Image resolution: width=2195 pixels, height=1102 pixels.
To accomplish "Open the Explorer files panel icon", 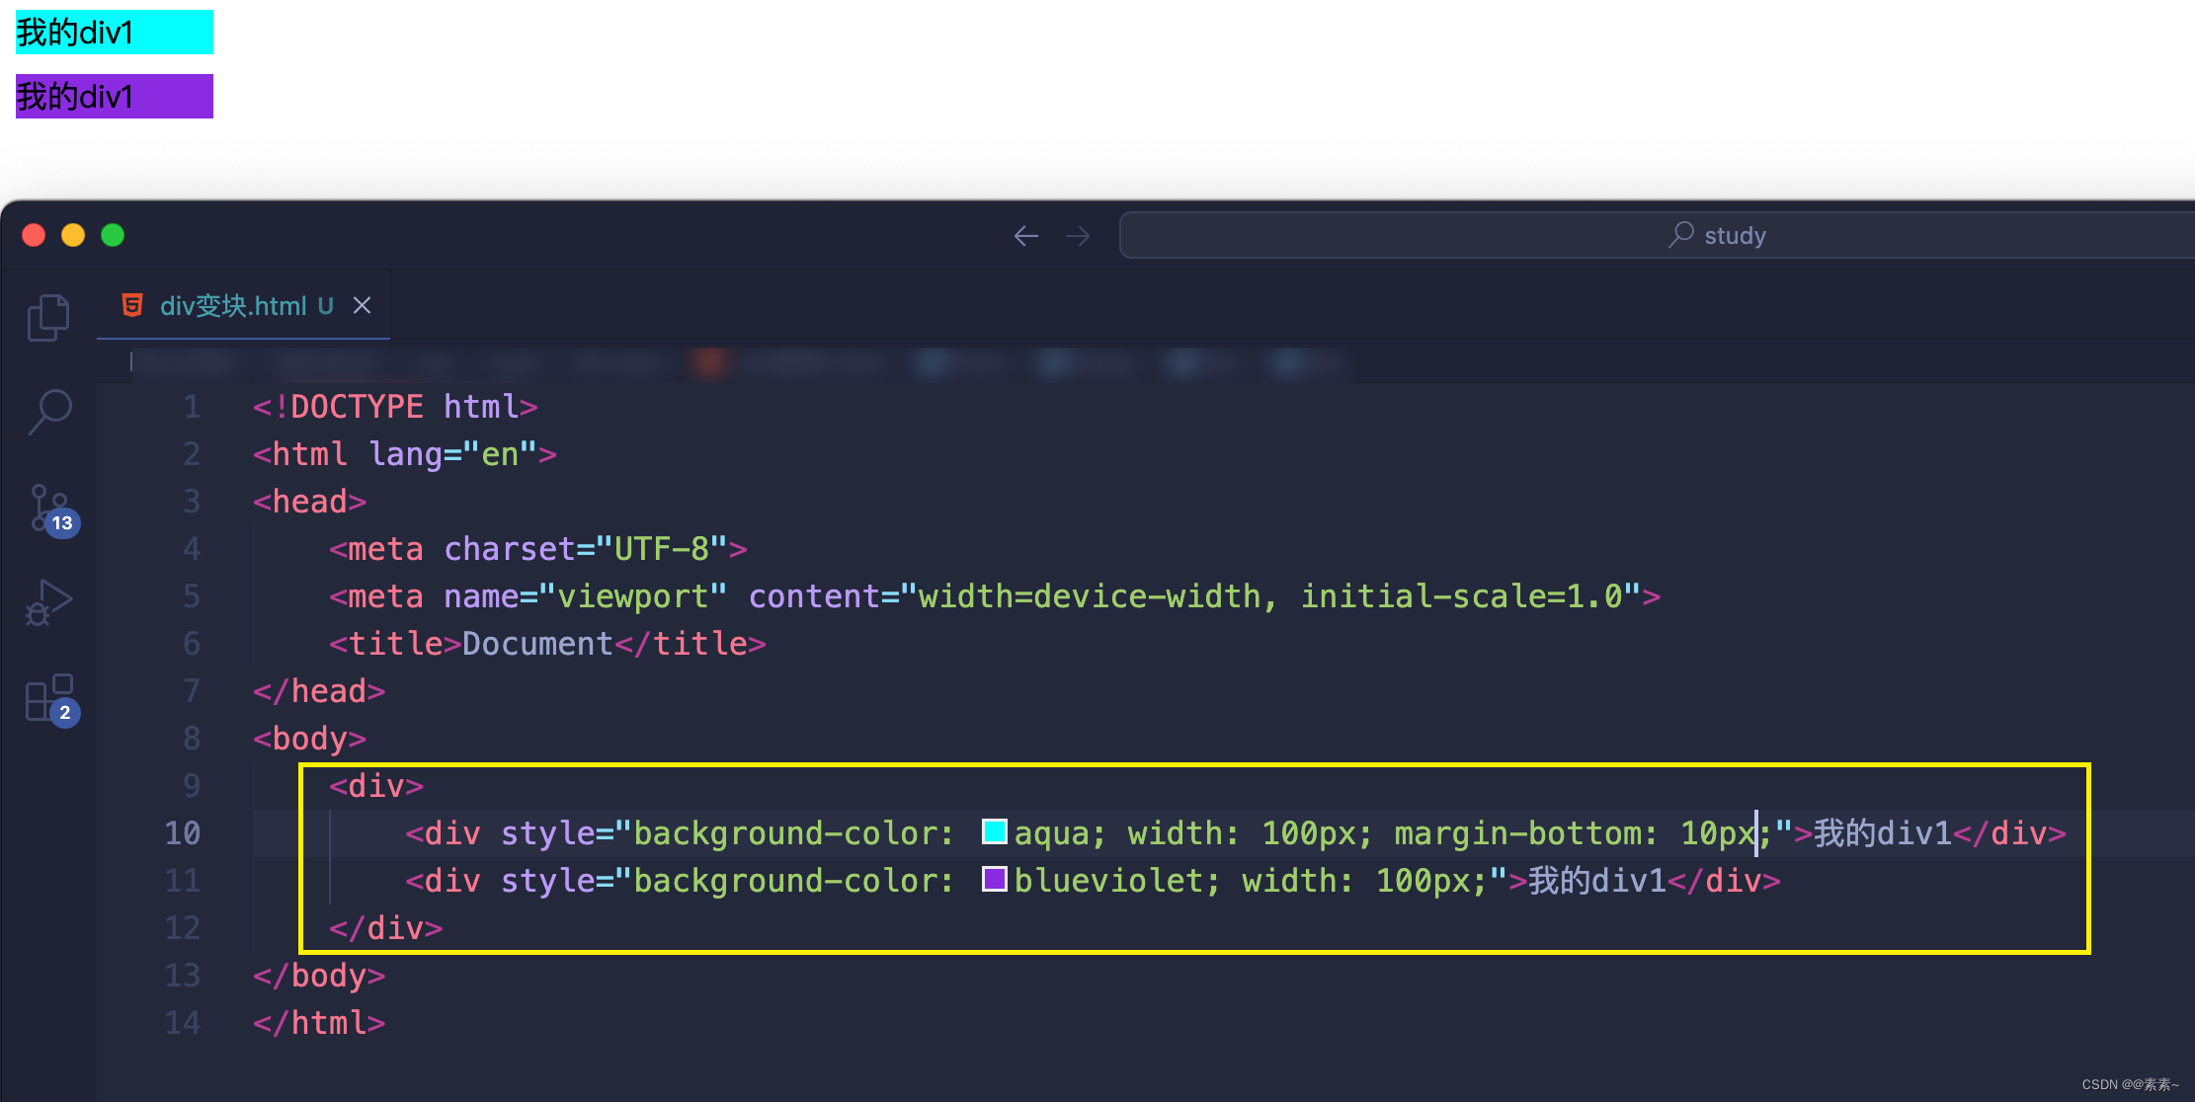I will pos(48,318).
